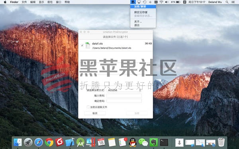Open the Spotlight search icon

coord(227,2)
